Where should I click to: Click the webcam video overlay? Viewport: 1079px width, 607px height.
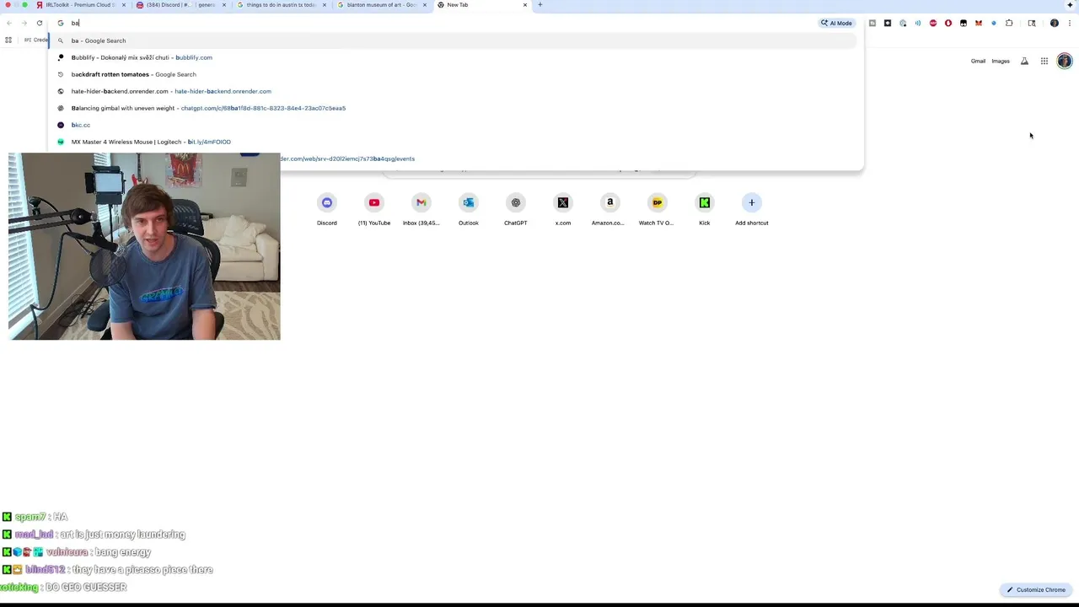(144, 246)
